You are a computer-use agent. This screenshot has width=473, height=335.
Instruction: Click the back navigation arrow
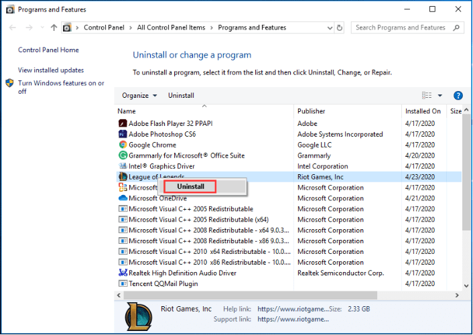(x=12, y=27)
